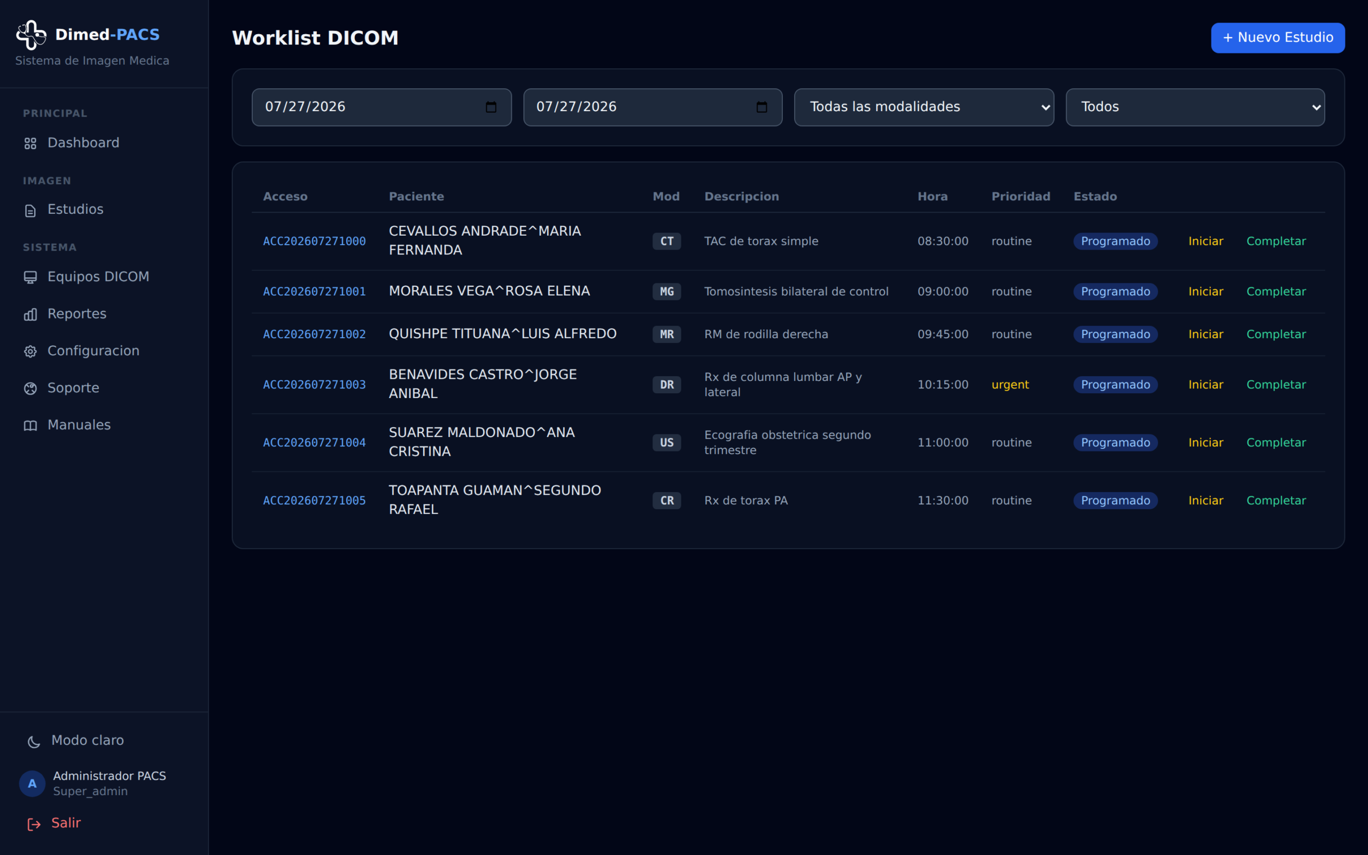The image size is (1368, 855).
Task: Click the Paciente column header
Action: click(416, 197)
